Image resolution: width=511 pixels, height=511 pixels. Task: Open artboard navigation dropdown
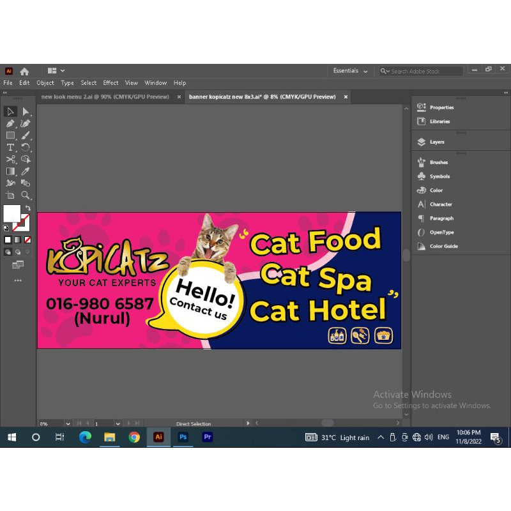coord(118,423)
